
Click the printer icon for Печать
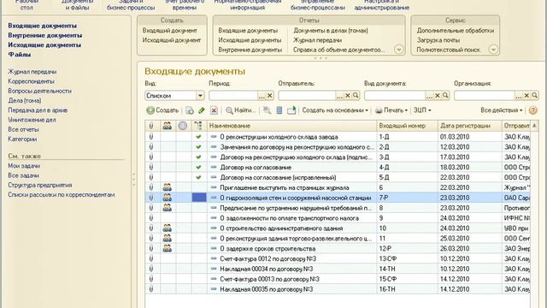point(379,110)
